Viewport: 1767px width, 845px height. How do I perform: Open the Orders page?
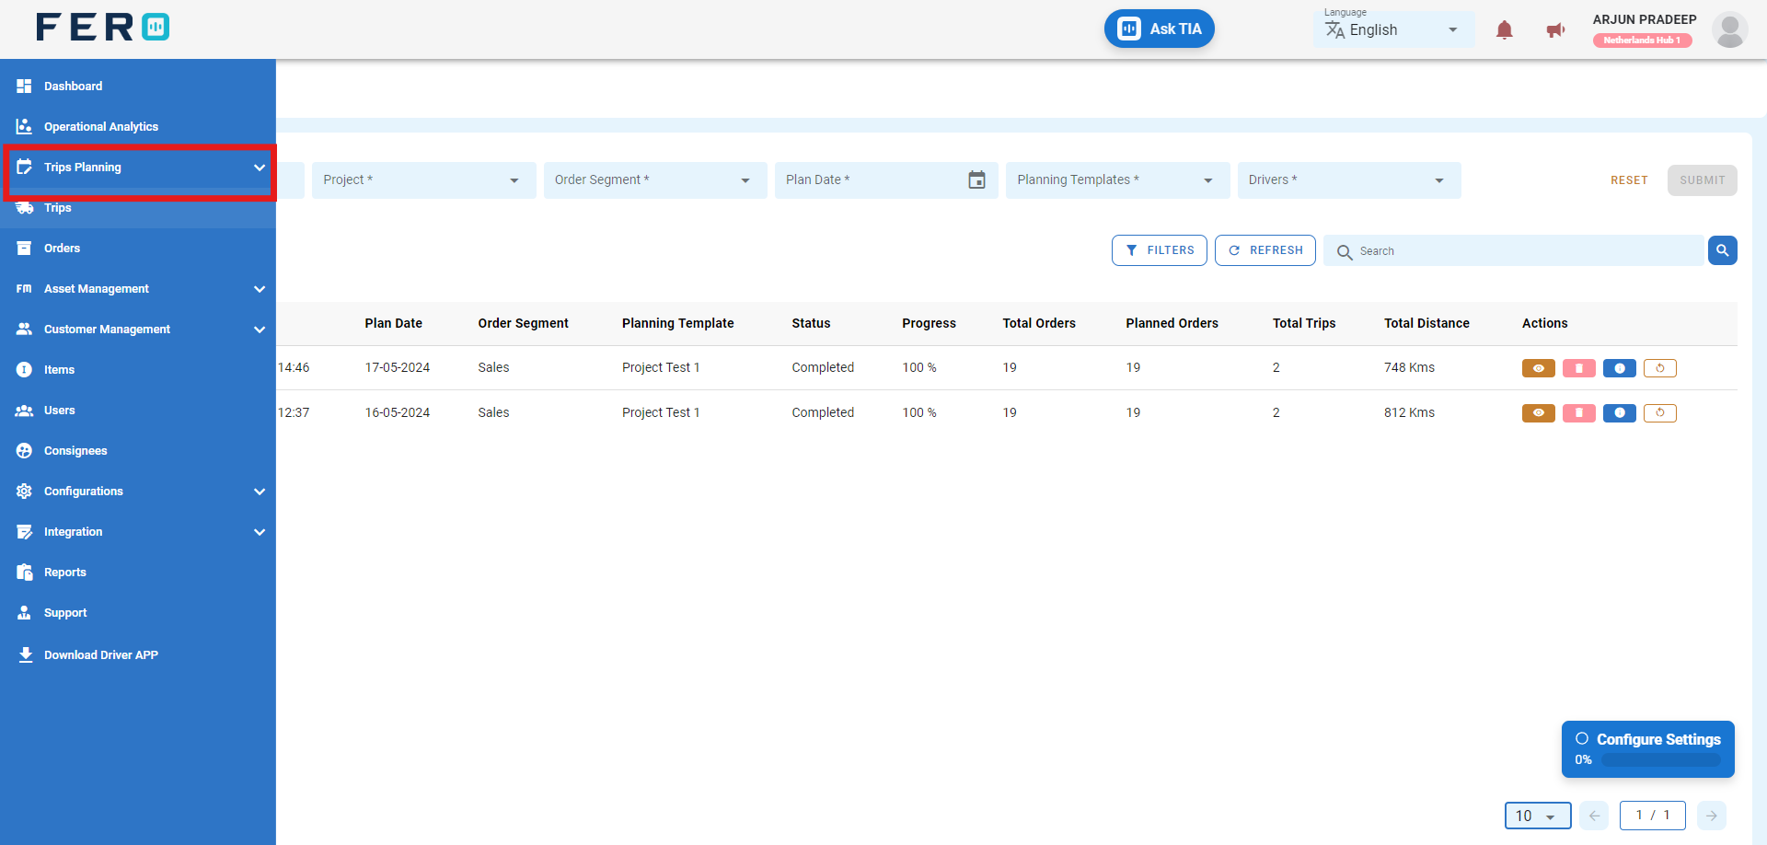138,248
